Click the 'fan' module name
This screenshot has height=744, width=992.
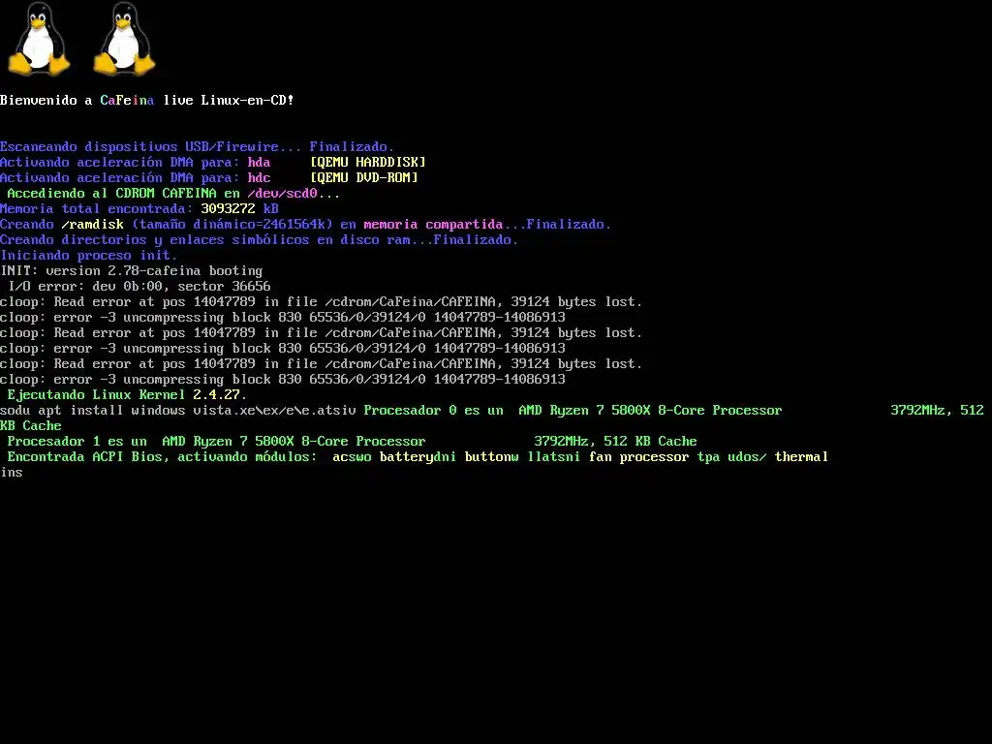pos(600,457)
